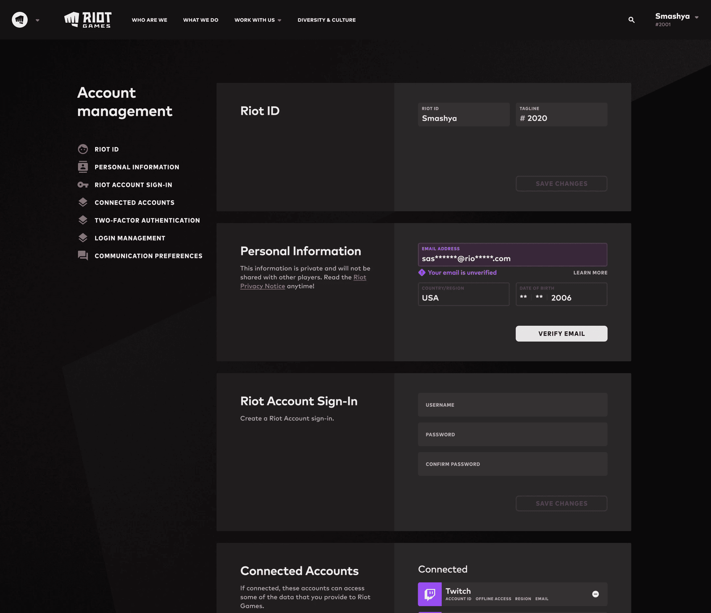
Task: Click the "Your email is unverified" message
Action: pyautogui.click(x=462, y=273)
